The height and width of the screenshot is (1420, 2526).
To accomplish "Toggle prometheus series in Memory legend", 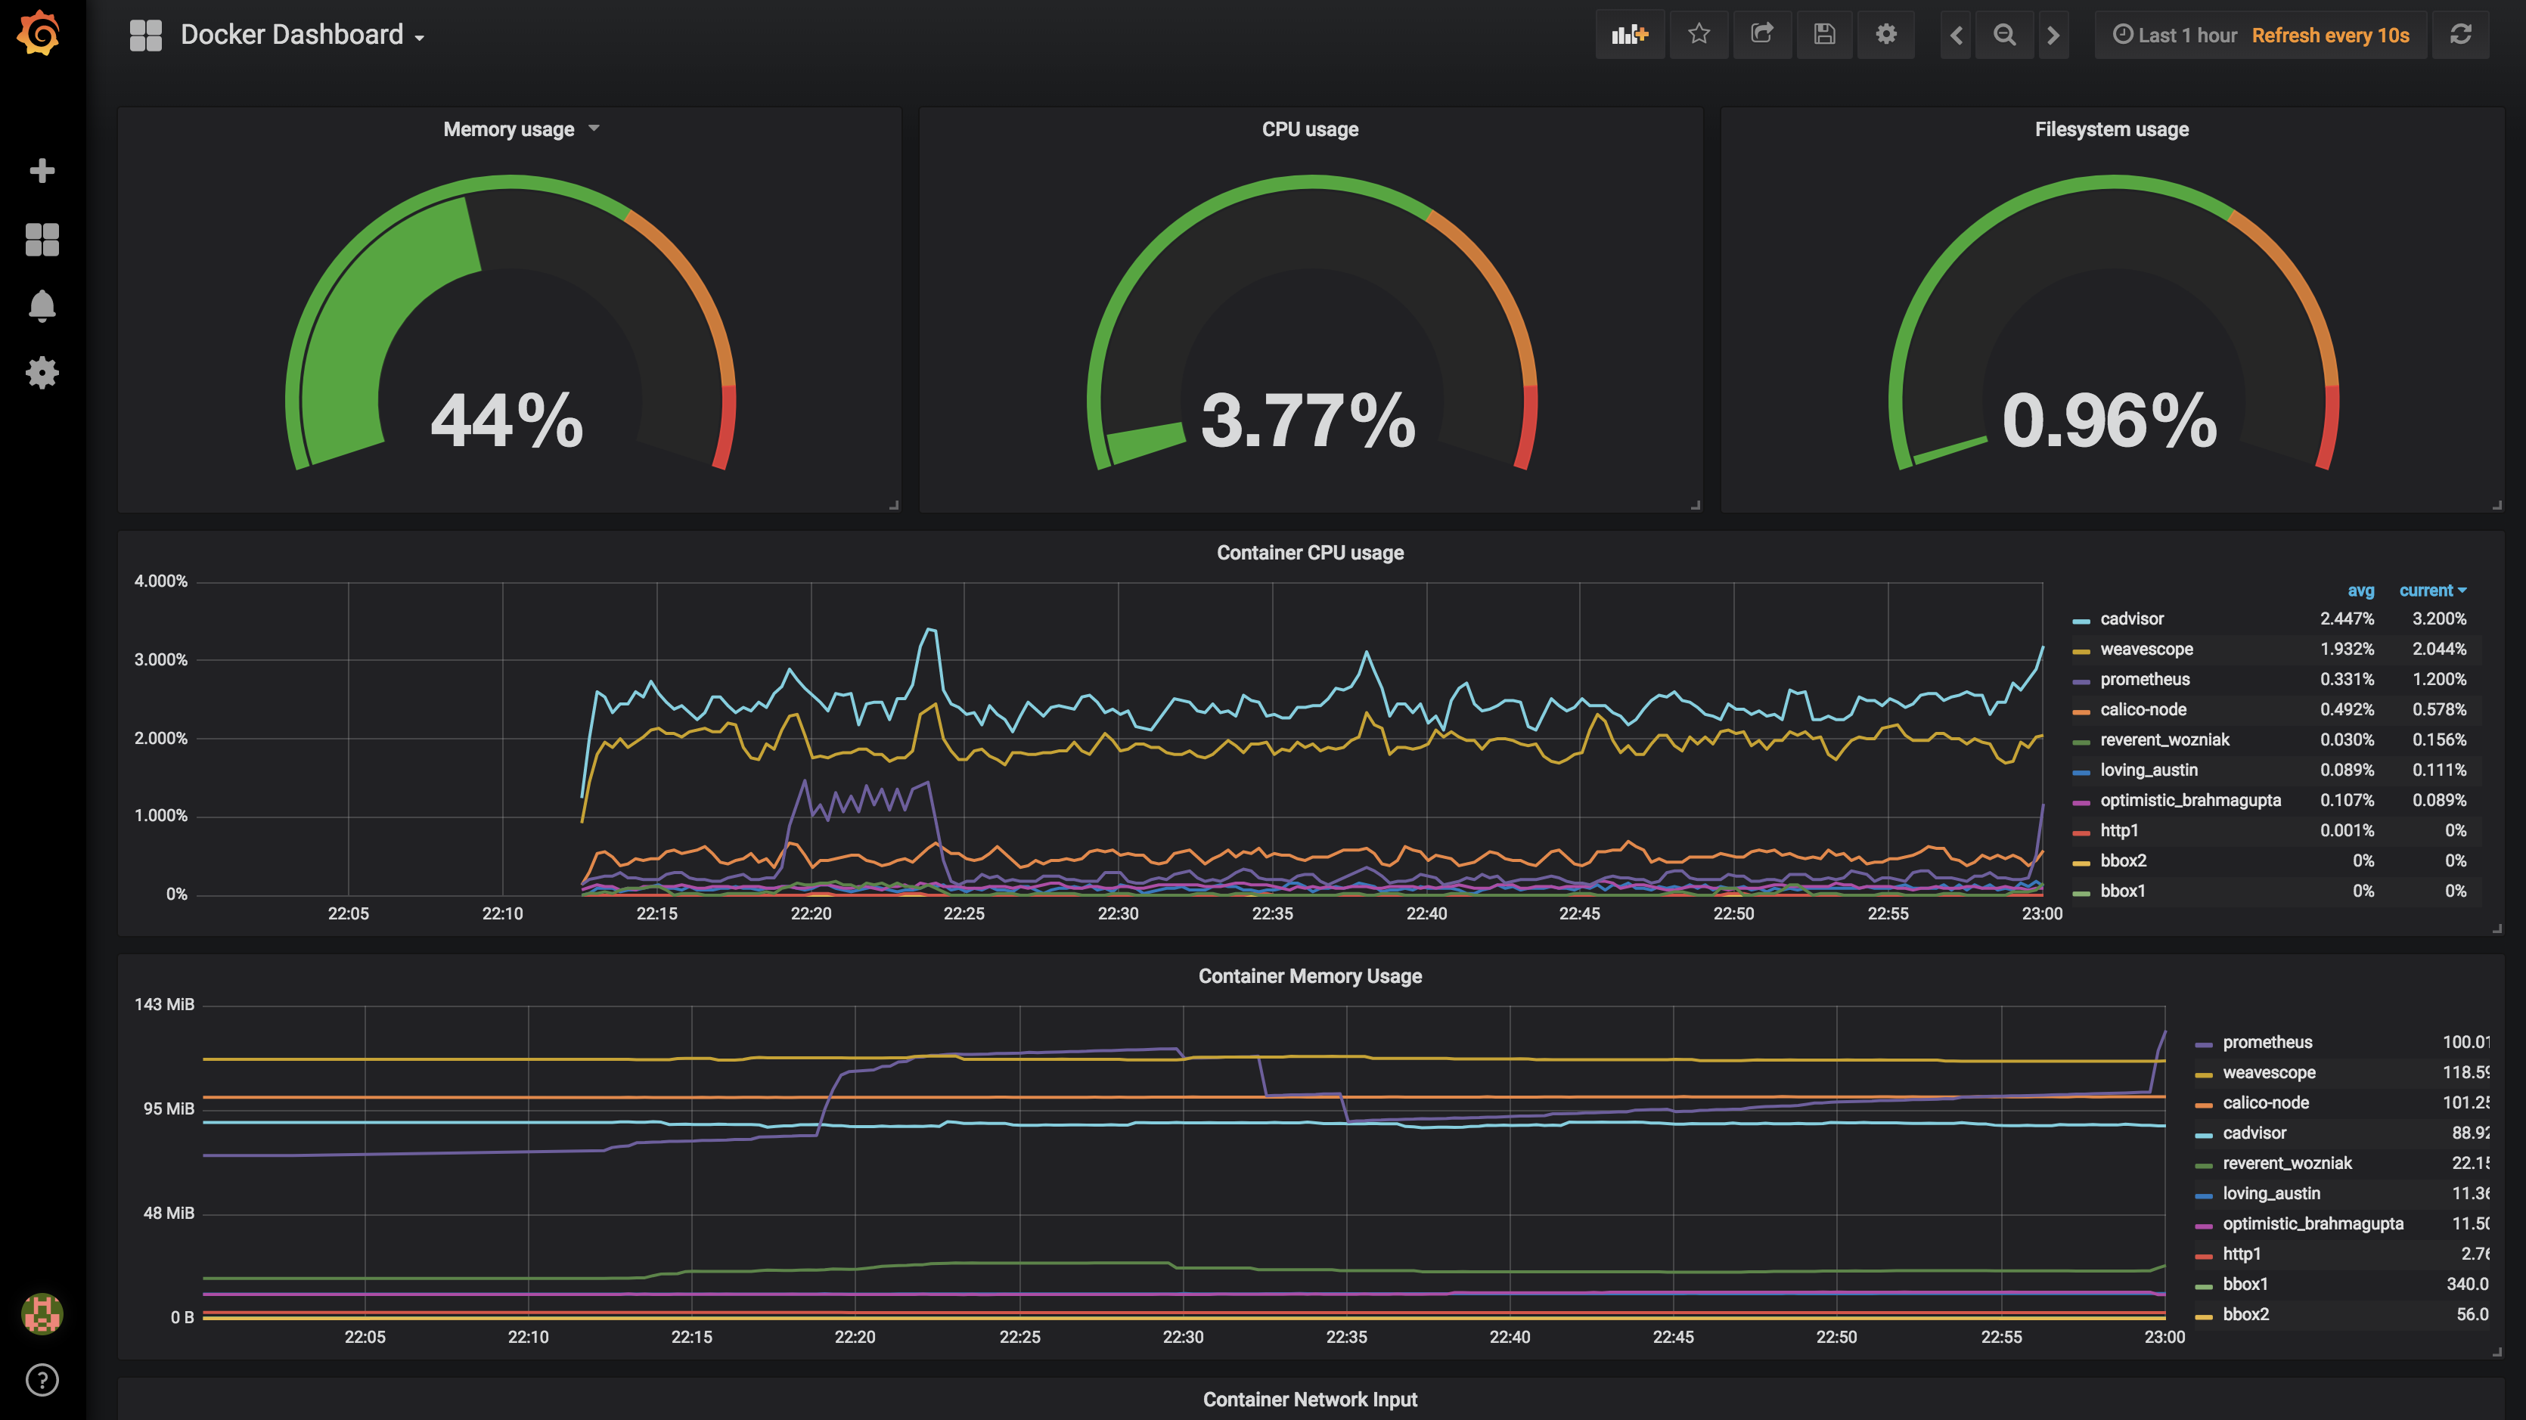I will pyautogui.click(x=2267, y=1043).
